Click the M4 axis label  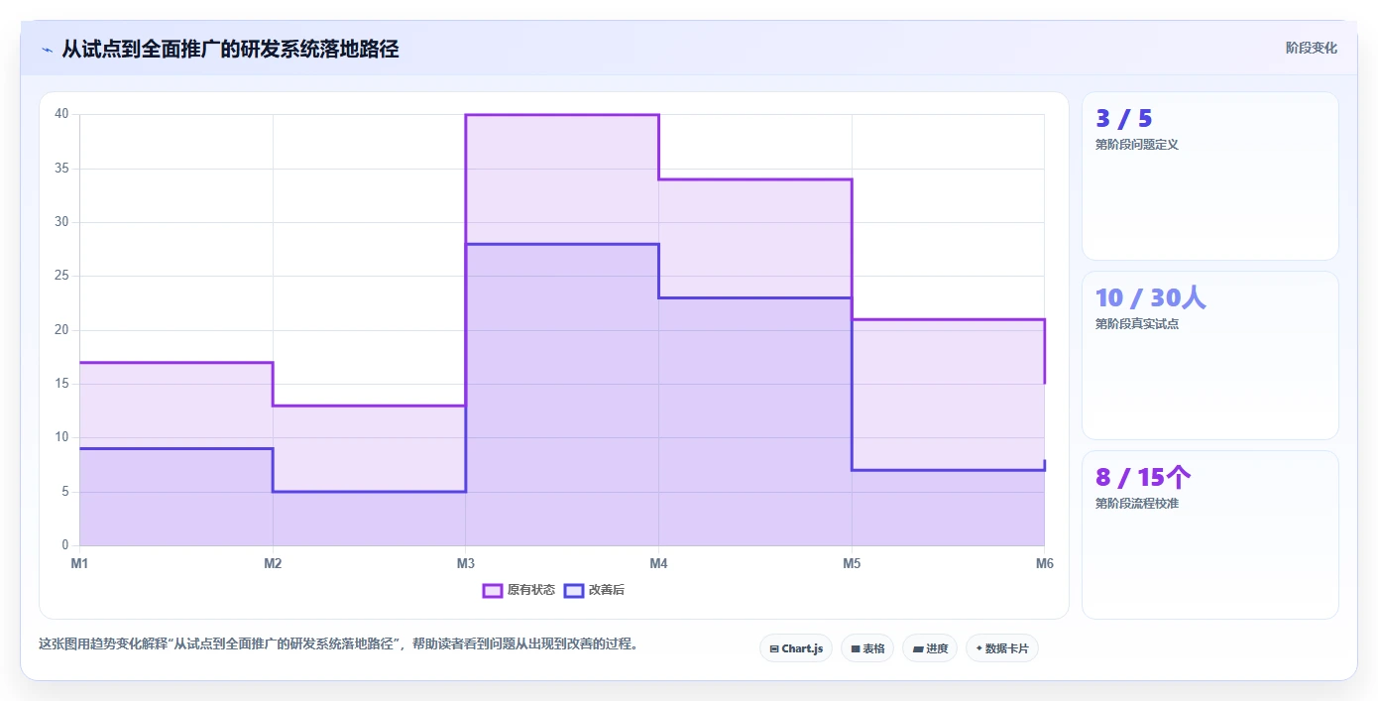click(658, 564)
